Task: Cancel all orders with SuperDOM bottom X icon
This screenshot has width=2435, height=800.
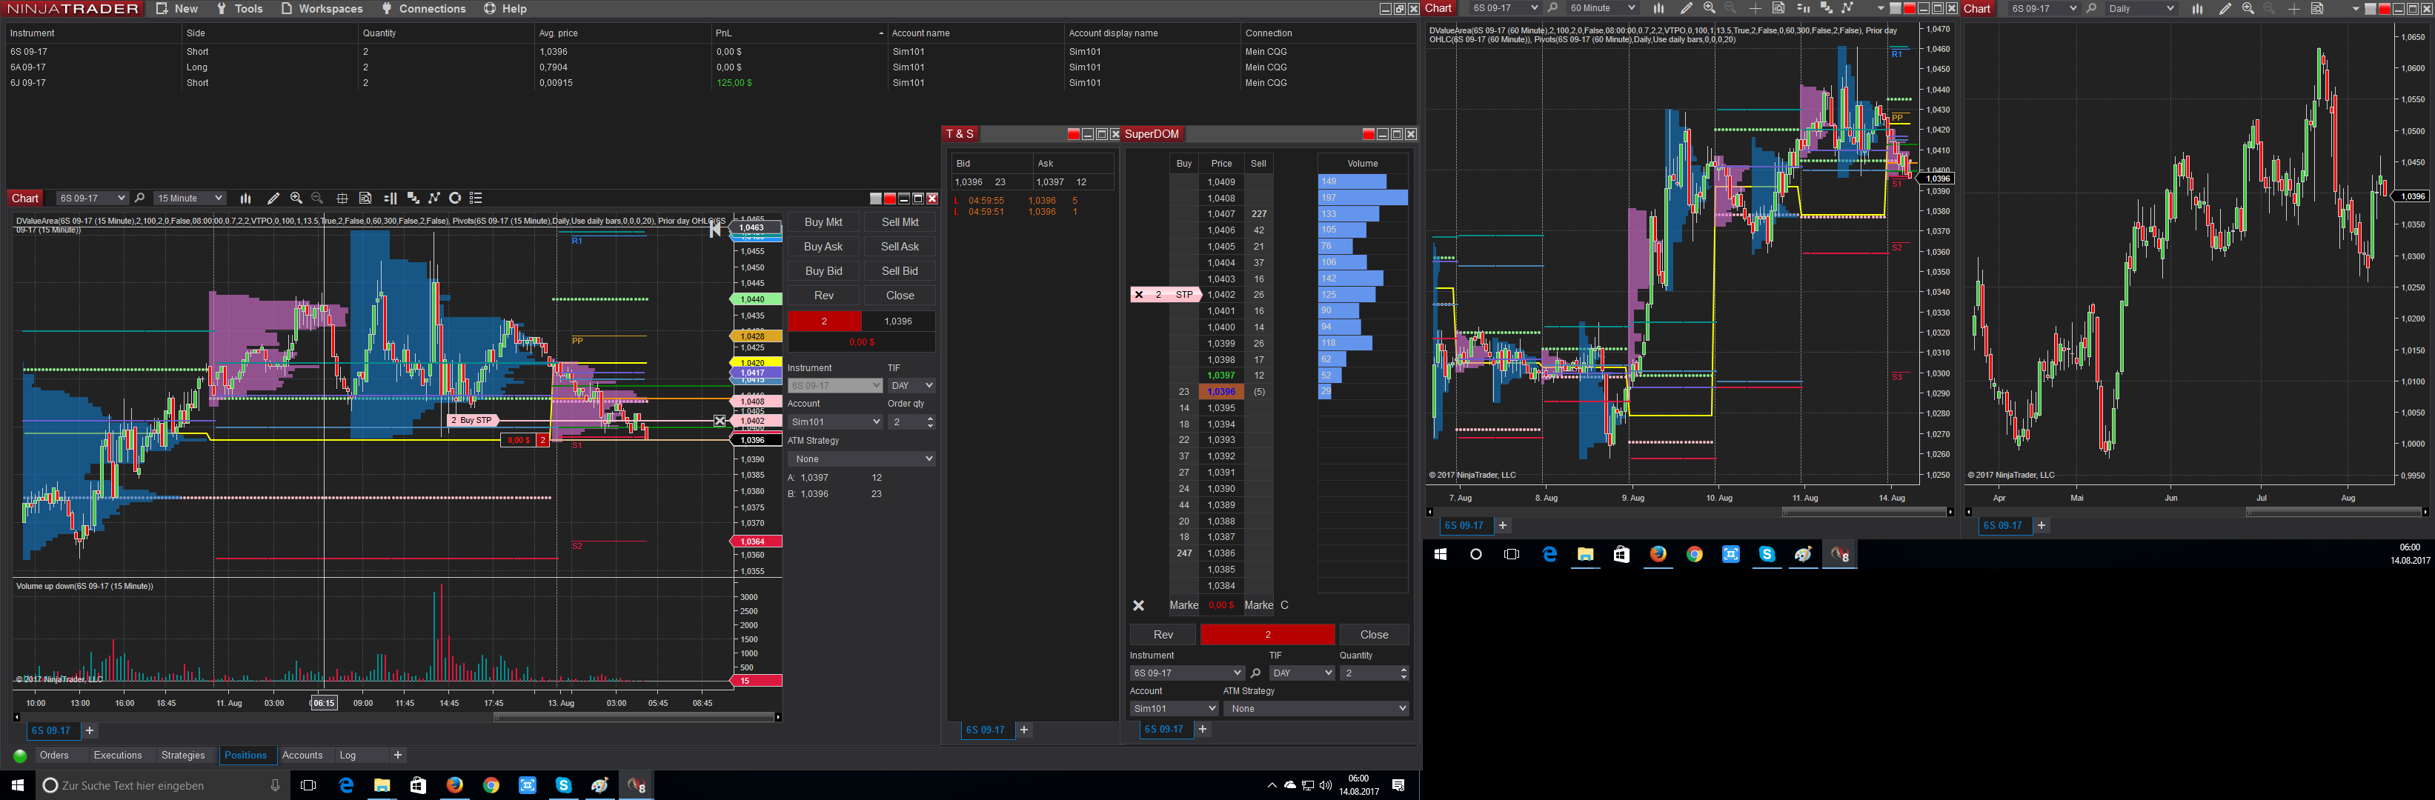Action: 1139,605
